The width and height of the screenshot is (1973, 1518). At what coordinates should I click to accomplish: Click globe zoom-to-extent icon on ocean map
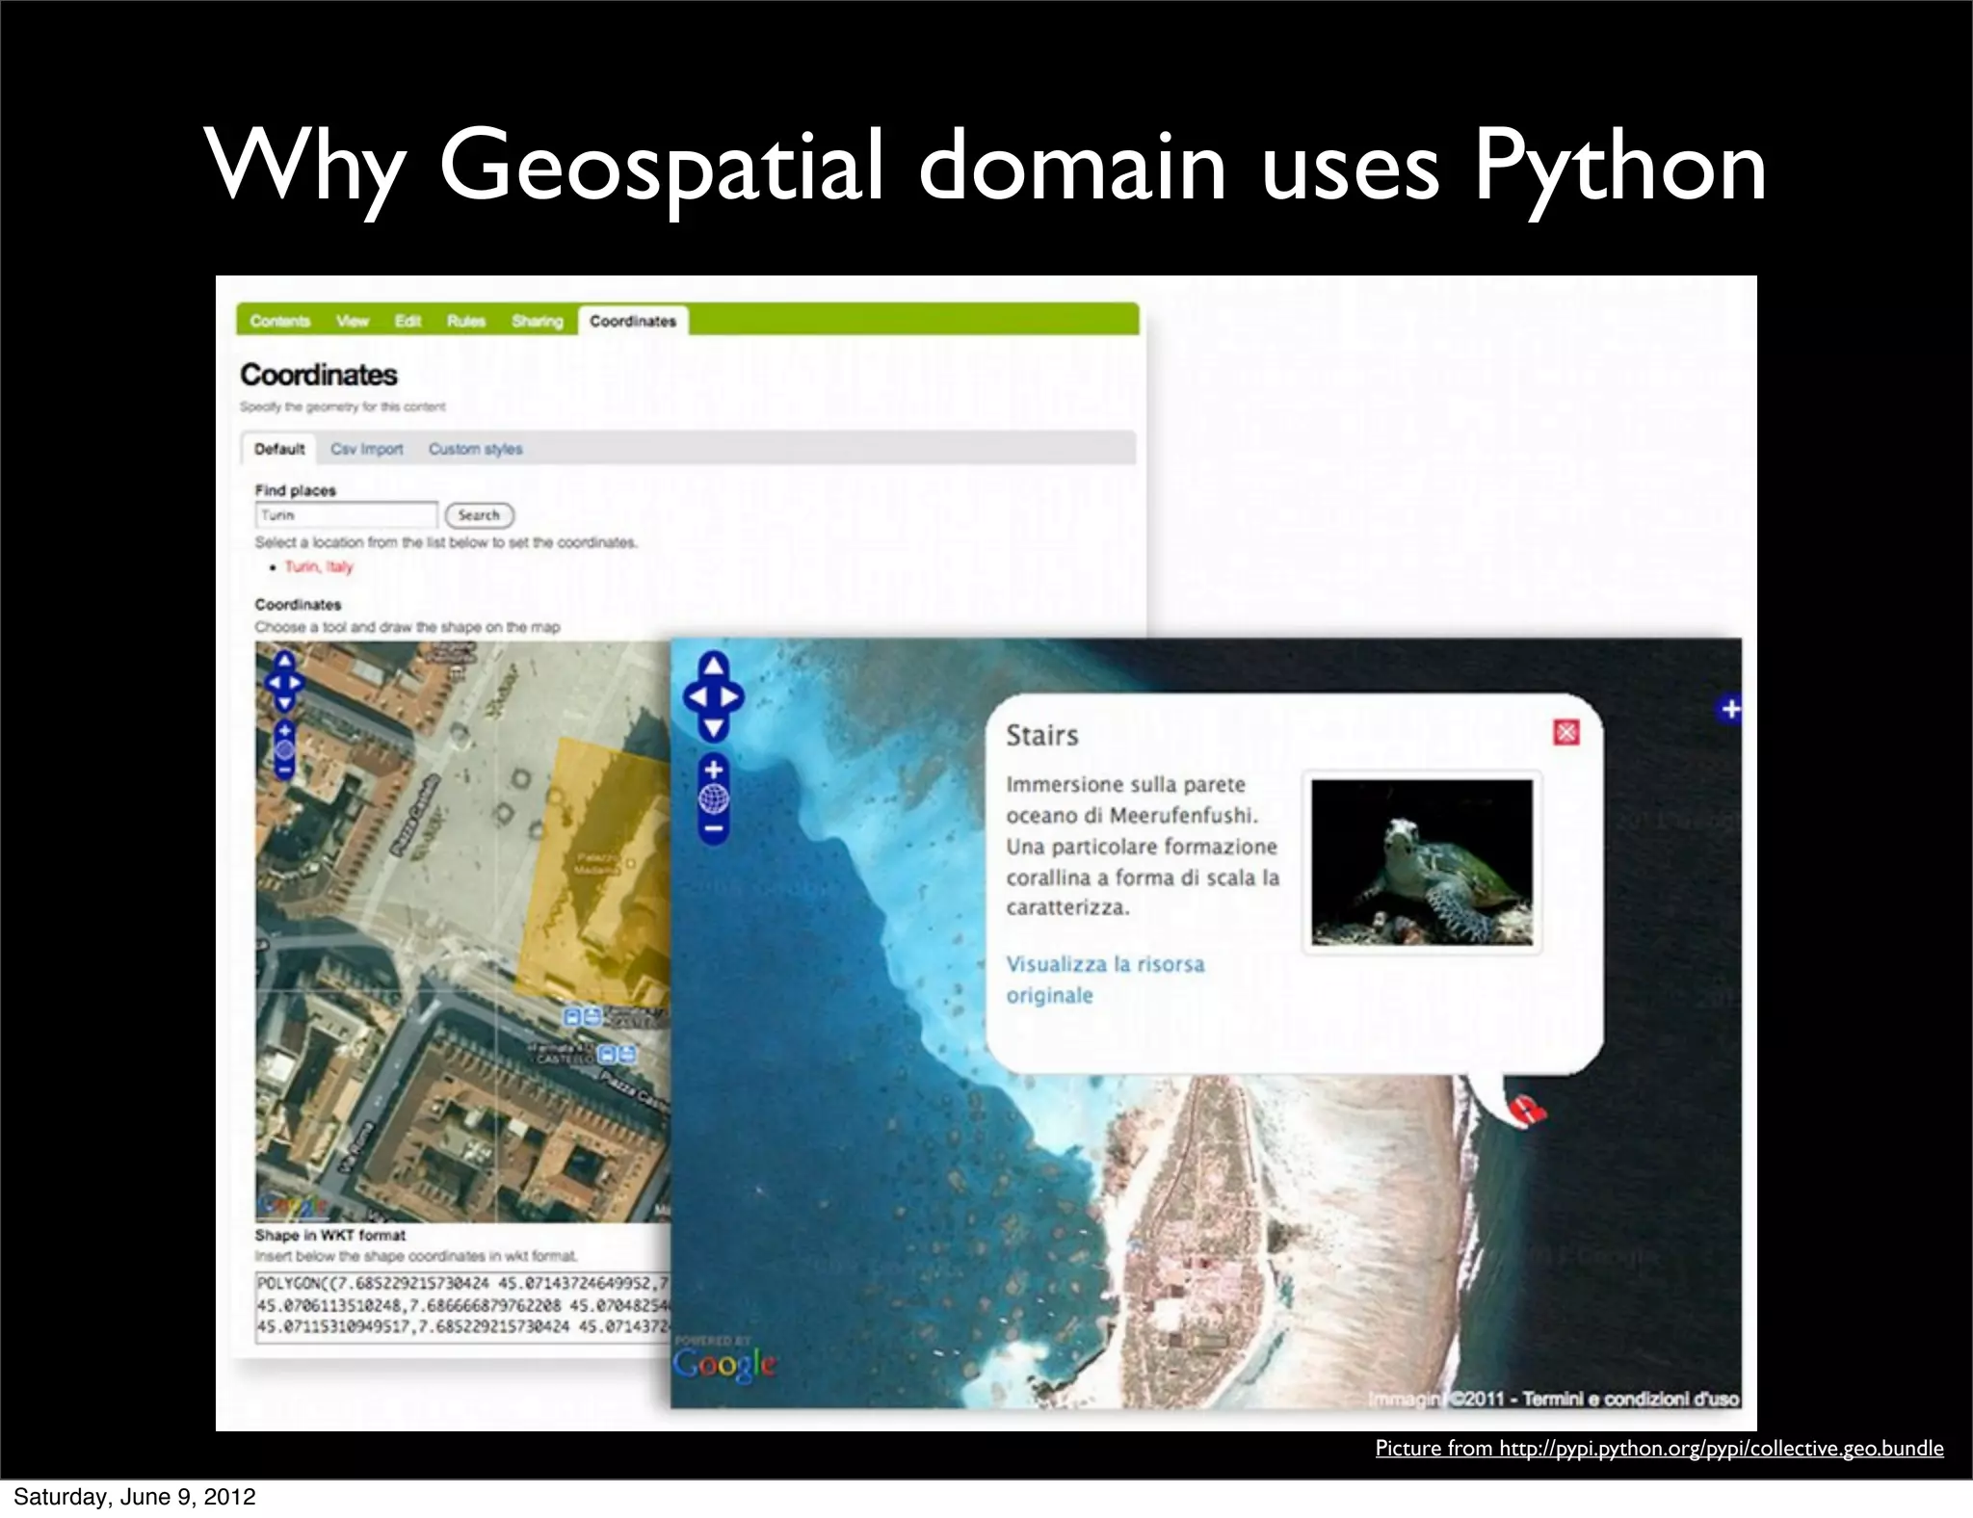[713, 798]
